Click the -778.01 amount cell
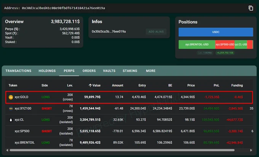259x157 pixels. tap(118, 131)
